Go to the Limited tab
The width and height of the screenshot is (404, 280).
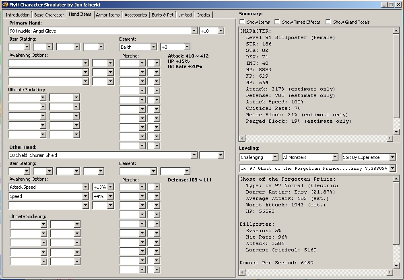(185, 15)
